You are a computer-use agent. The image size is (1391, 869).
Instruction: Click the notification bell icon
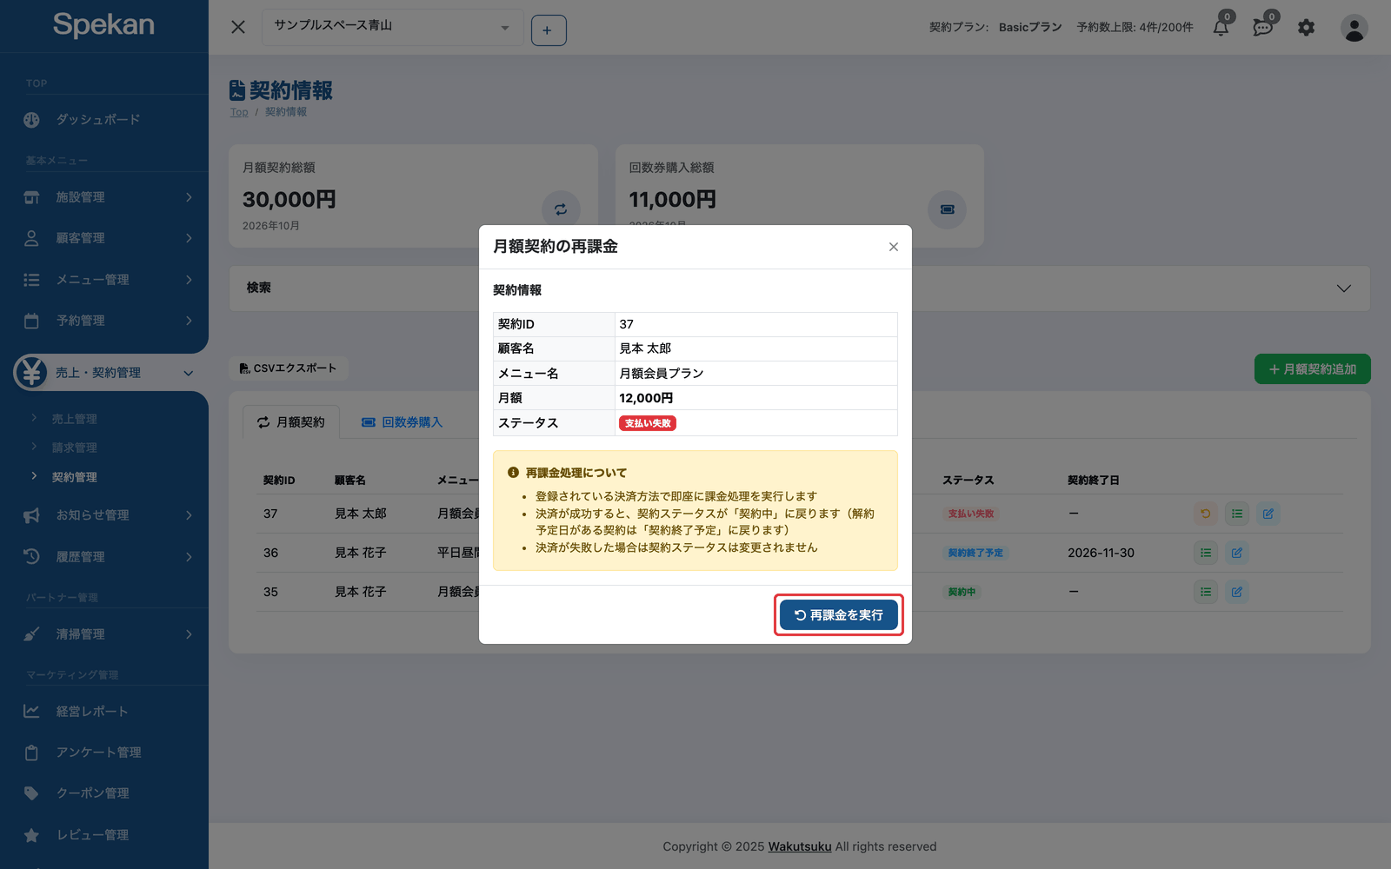click(x=1221, y=28)
